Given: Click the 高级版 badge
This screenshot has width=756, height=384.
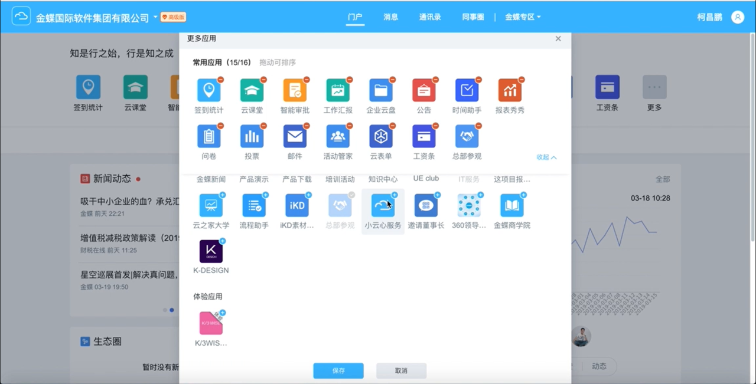Looking at the screenshot, I should 173,17.
